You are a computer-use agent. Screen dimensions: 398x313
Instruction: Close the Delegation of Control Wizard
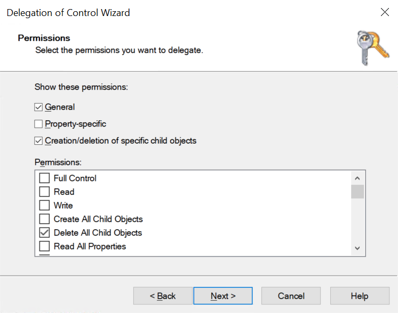[x=384, y=12]
